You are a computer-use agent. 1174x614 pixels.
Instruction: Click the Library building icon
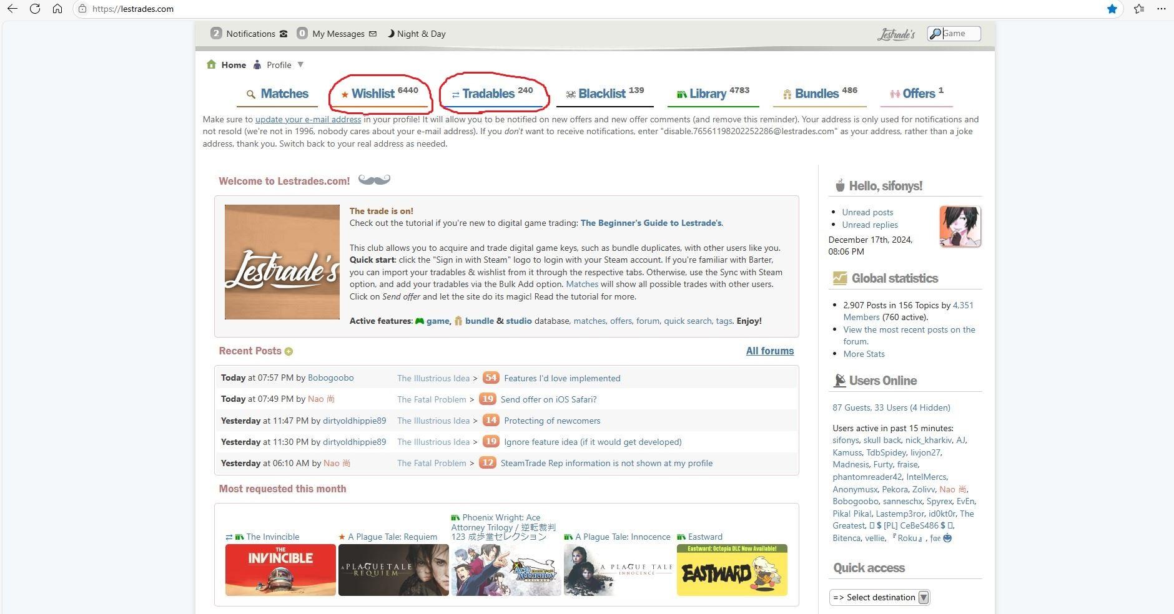(x=681, y=94)
